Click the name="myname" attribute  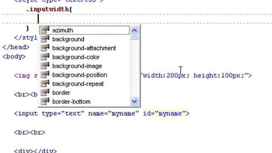point(113,113)
